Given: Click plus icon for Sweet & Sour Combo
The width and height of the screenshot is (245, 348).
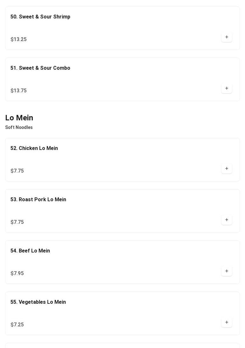Looking at the screenshot, I should pyautogui.click(x=227, y=89).
